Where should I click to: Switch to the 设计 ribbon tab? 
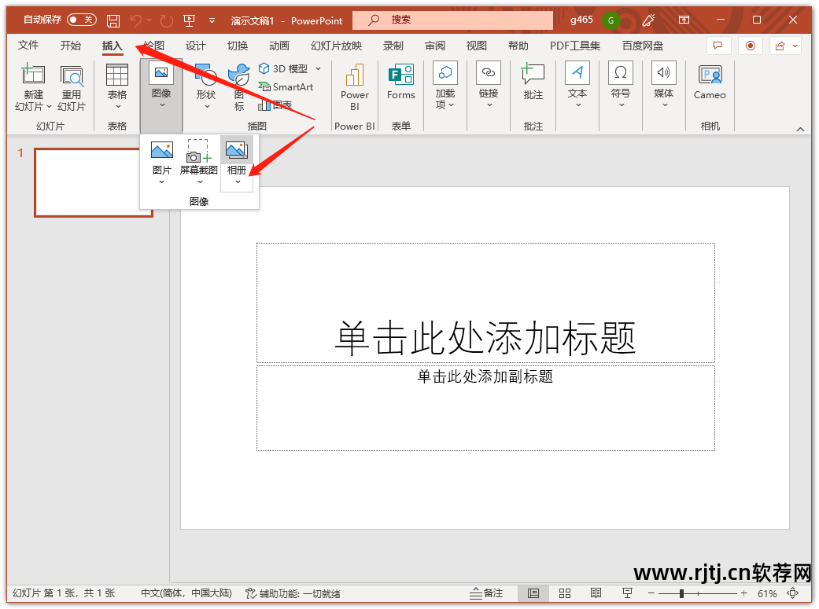(196, 46)
